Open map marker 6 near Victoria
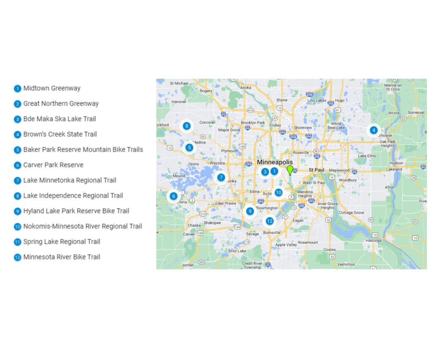This screenshot has width=435, height=348. tap(174, 196)
